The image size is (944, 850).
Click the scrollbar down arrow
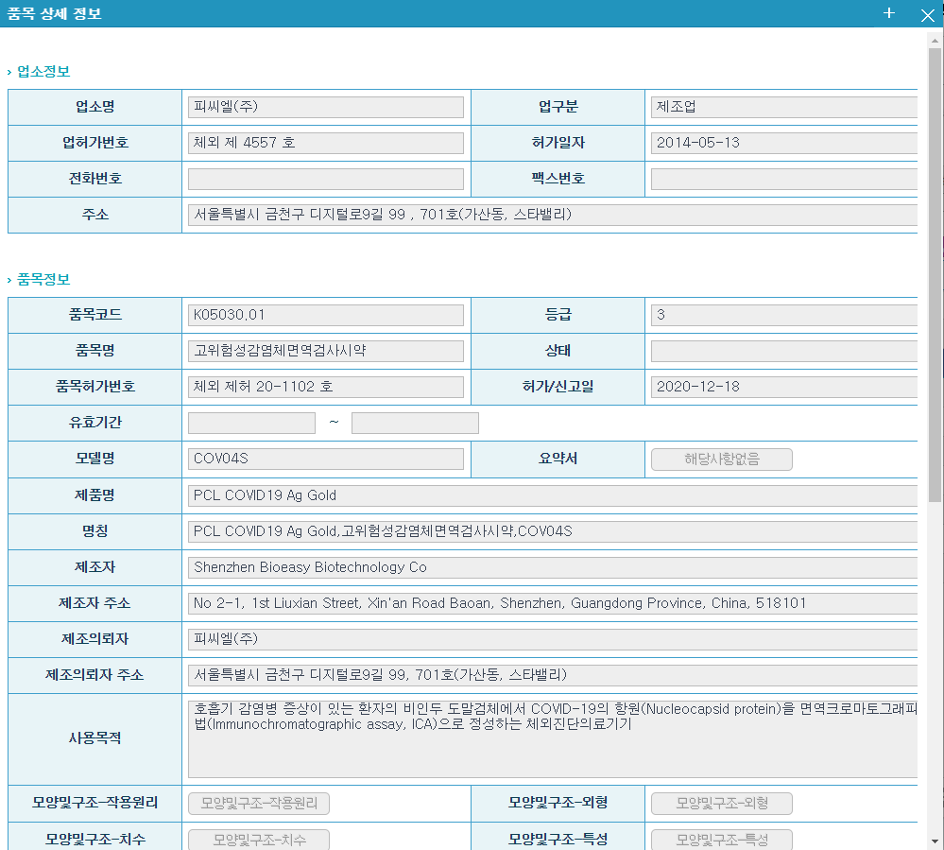[x=935, y=841]
